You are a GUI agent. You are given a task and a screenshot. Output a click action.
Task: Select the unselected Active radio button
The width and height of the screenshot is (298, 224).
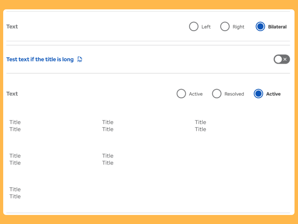pyautogui.click(x=181, y=94)
